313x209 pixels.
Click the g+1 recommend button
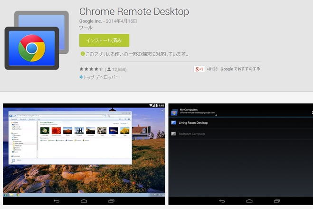click(199, 69)
